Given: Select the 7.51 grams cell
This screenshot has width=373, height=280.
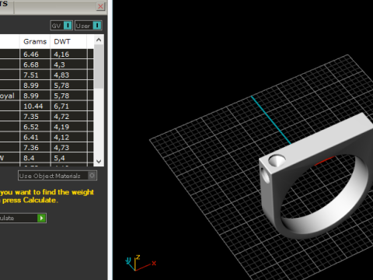Looking at the screenshot, I should (35, 75).
